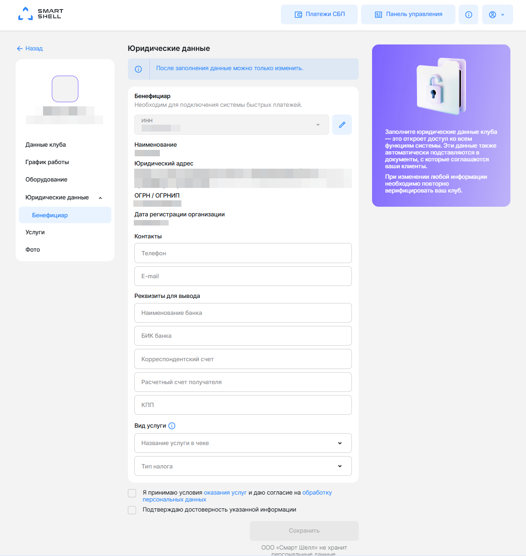This screenshot has width=526, height=556.
Task: Open Услуги section
Action: tap(35, 232)
